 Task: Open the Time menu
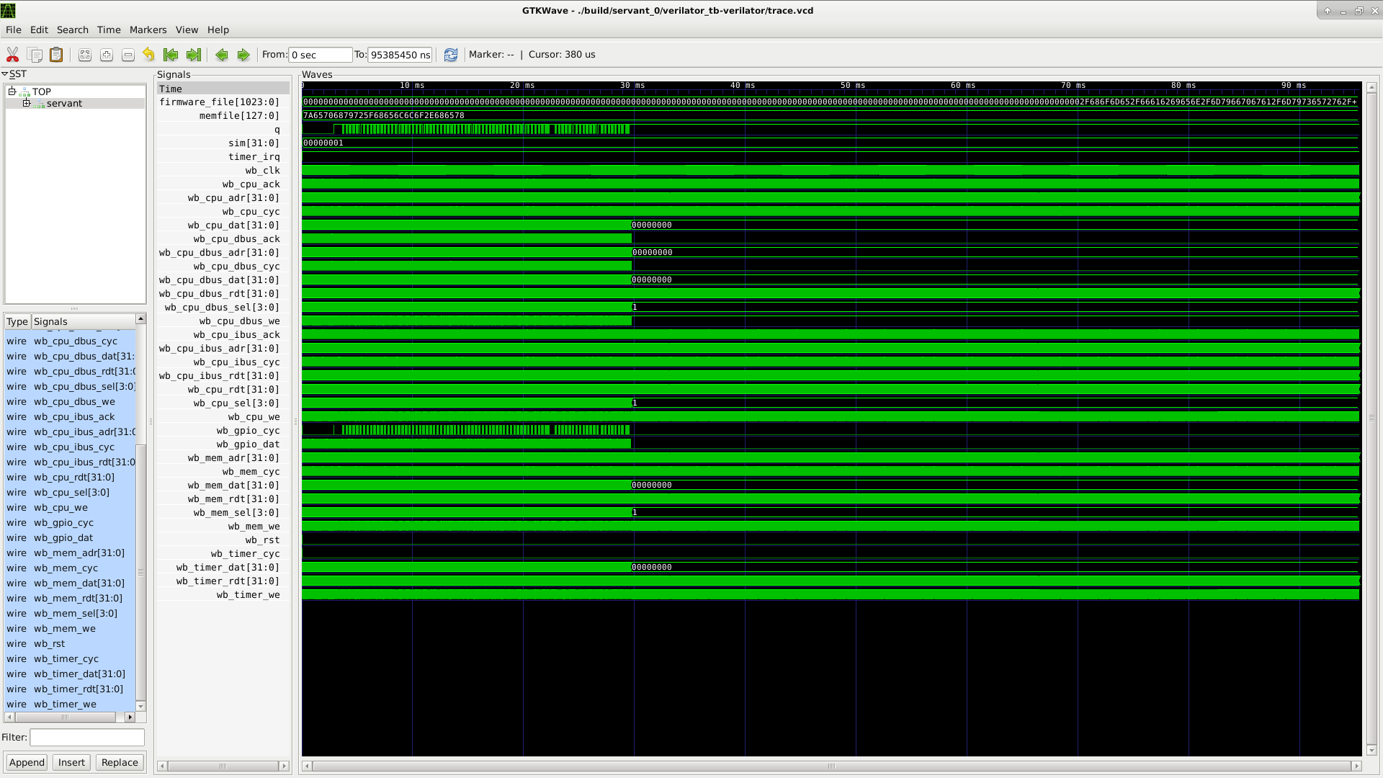click(108, 30)
